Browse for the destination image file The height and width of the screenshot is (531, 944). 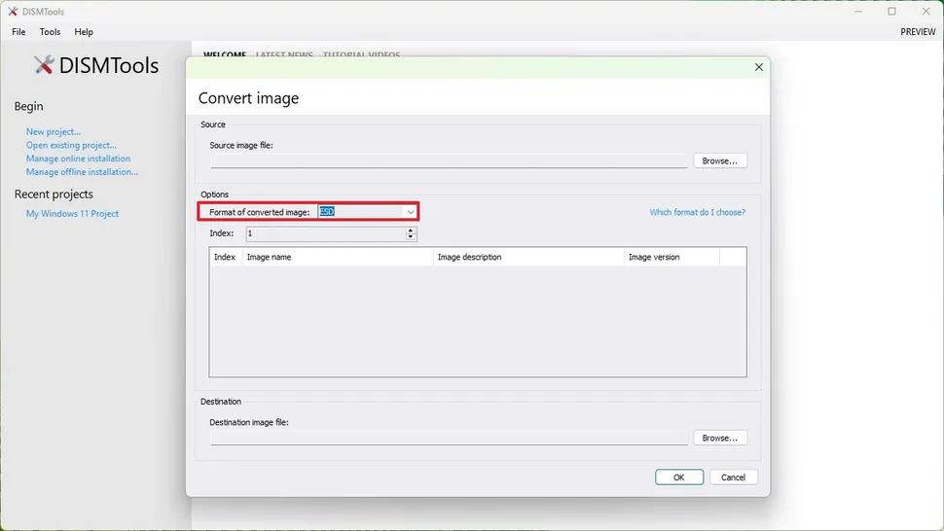pos(720,438)
